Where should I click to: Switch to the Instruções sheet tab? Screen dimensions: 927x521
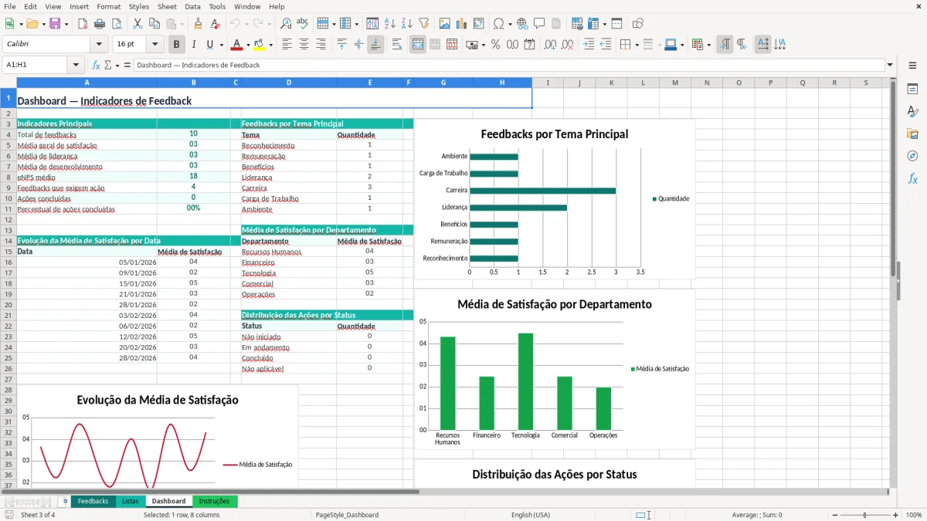(x=214, y=502)
